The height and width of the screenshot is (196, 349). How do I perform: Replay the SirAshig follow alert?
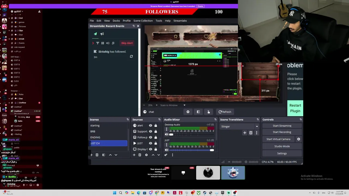pyautogui.click(x=131, y=57)
